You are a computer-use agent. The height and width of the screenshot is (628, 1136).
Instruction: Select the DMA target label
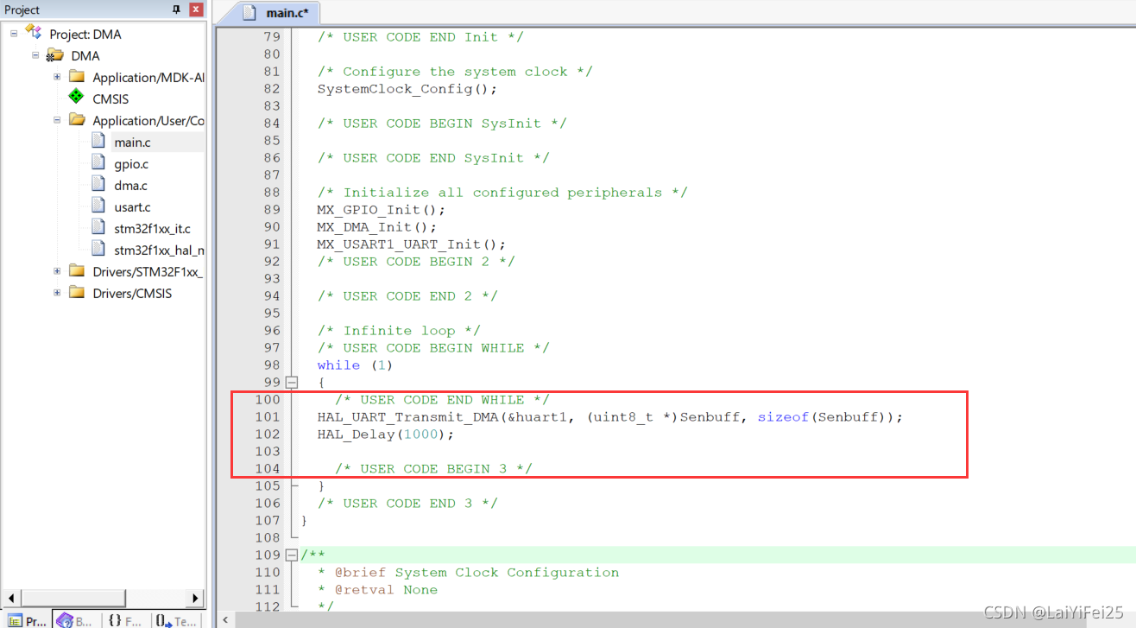(85, 55)
